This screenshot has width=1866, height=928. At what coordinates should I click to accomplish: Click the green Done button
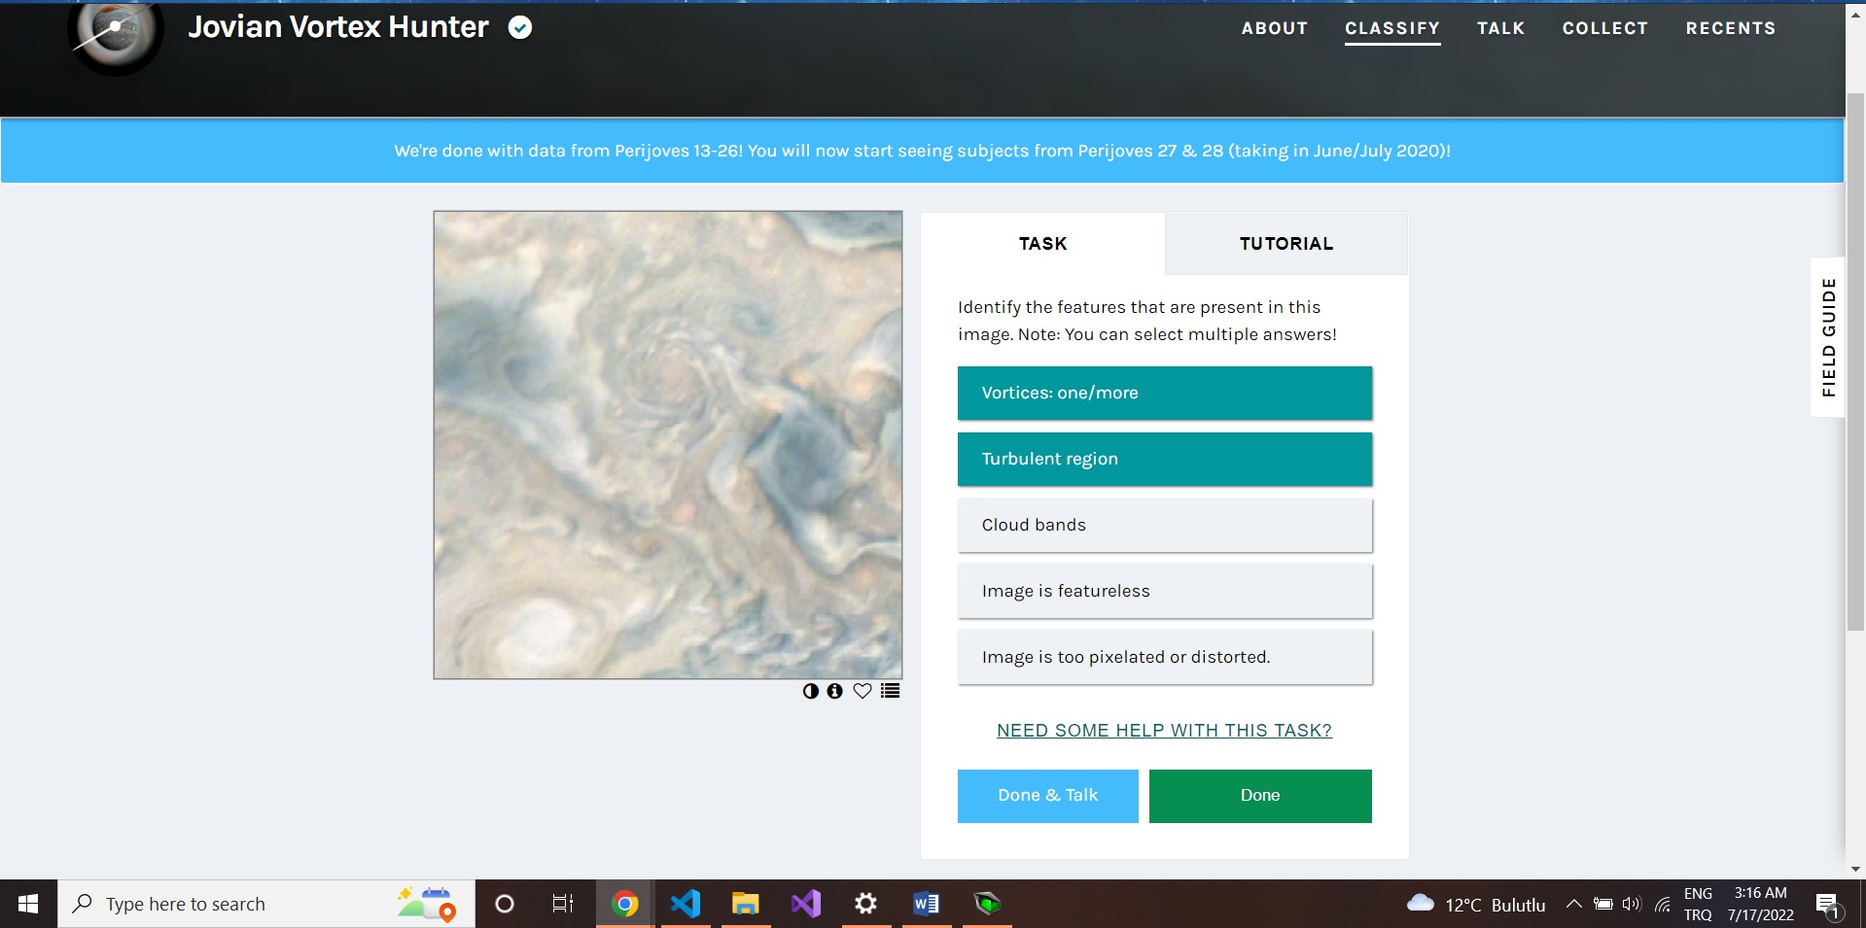(x=1259, y=795)
